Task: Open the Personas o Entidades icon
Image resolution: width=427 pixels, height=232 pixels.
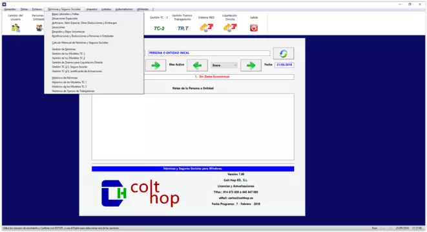Action: [39, 28]
